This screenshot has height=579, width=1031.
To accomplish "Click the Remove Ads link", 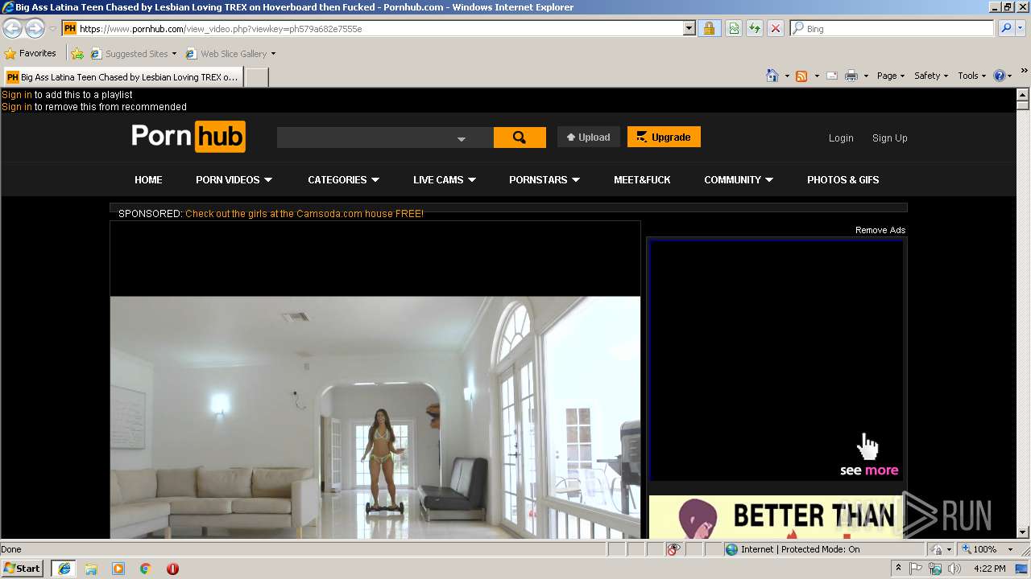I will pos(880,230).
